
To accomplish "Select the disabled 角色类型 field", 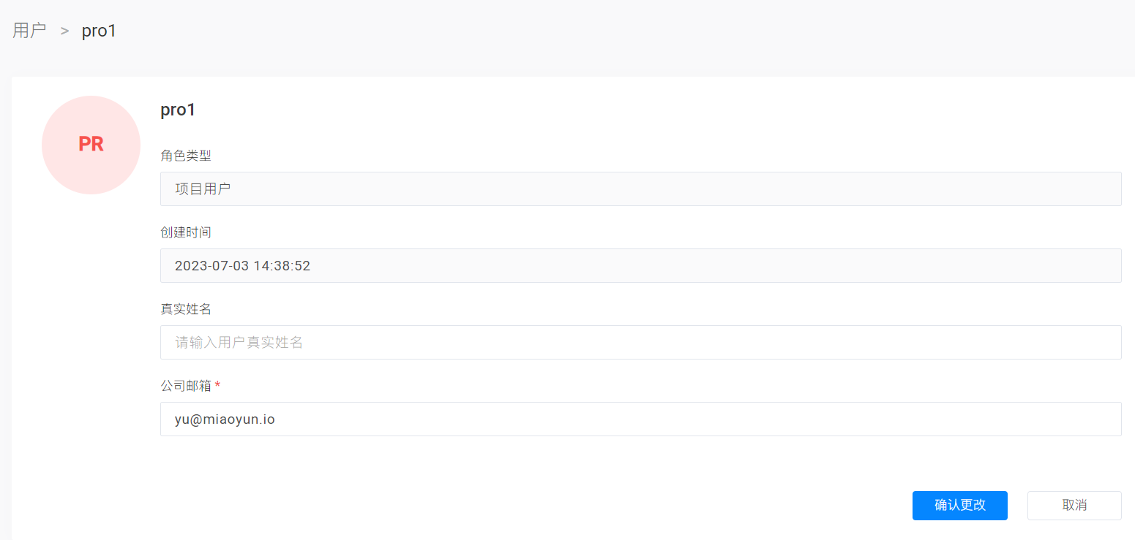I will (x=640, y=189).
